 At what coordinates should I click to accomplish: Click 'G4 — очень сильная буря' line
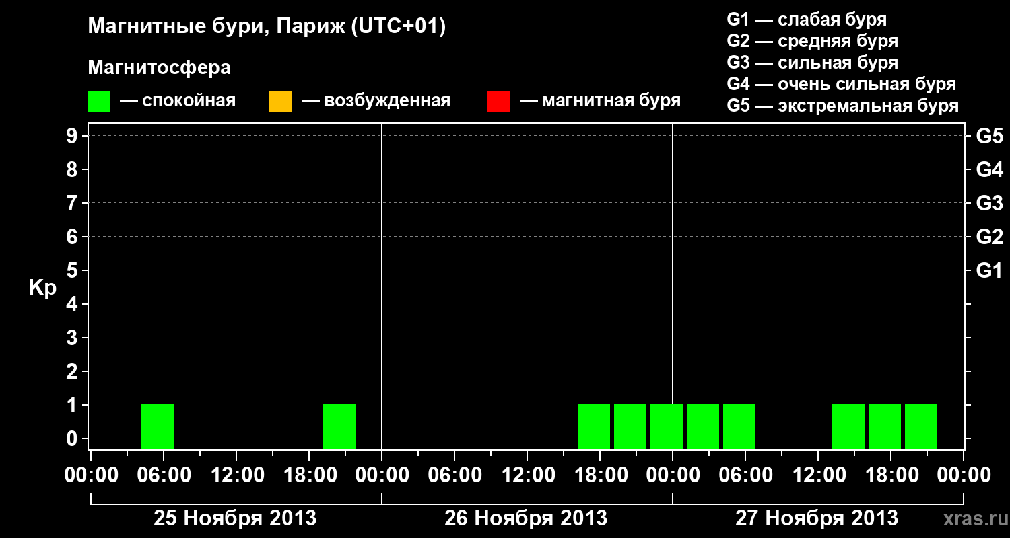click(842, 84)
